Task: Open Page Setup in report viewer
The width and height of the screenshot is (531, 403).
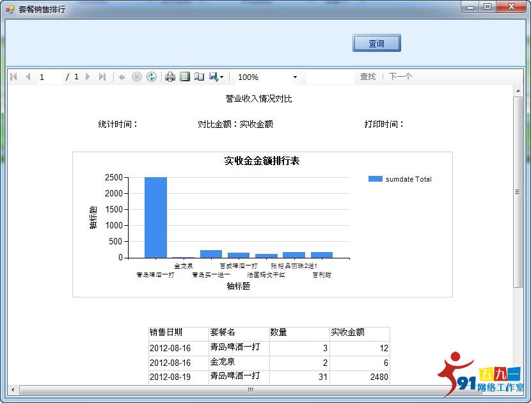Action: pos(200,77)
